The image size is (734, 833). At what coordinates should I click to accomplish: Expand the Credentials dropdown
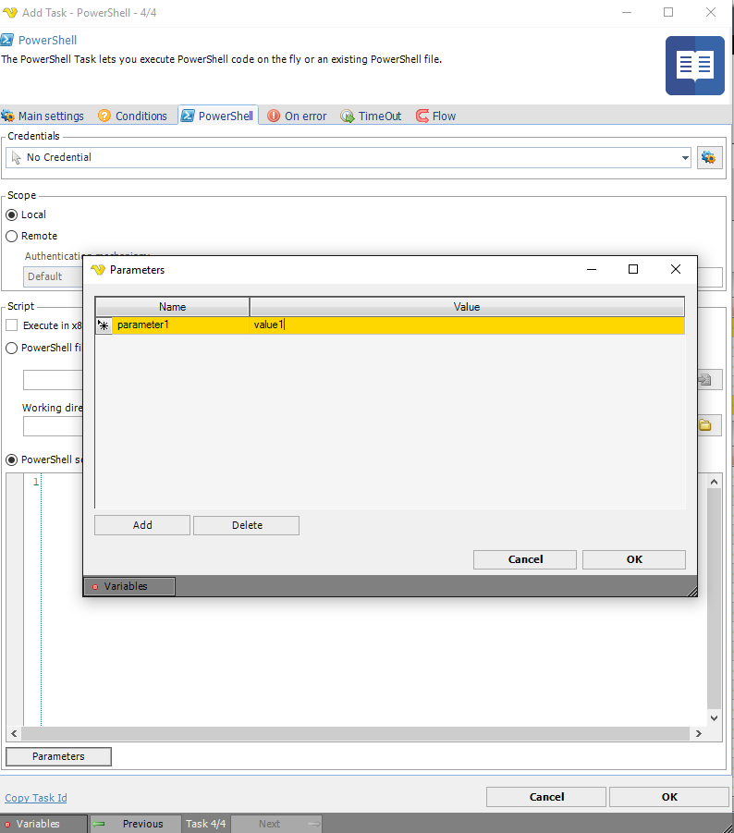685,157
